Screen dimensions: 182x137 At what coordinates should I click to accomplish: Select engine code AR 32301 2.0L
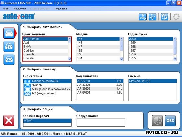click(x=100, y=85)
